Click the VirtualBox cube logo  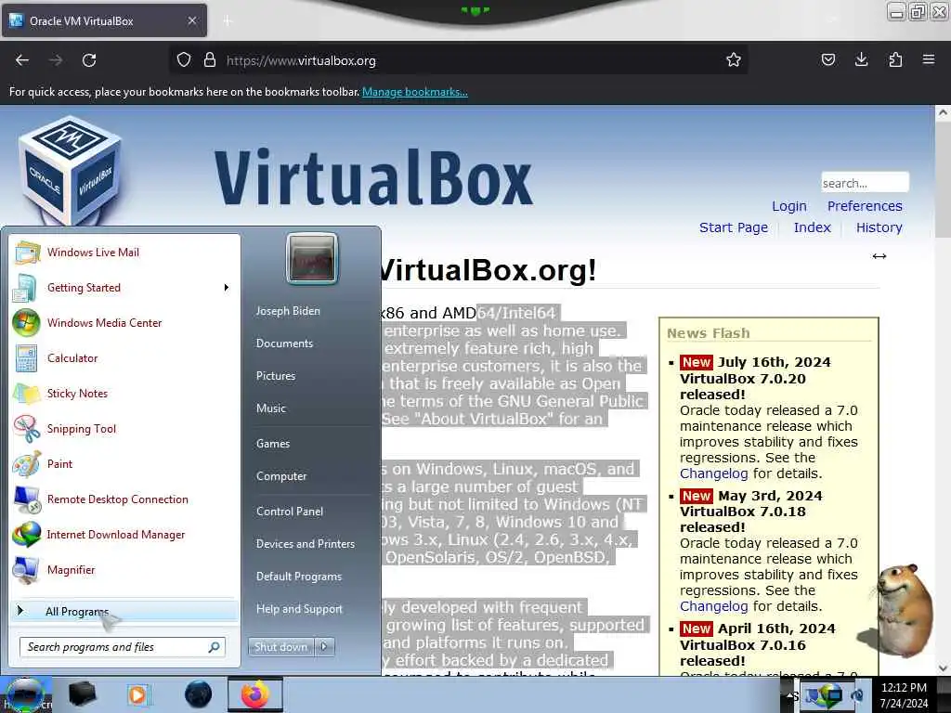pyautogui.click(x=70, y=171)
